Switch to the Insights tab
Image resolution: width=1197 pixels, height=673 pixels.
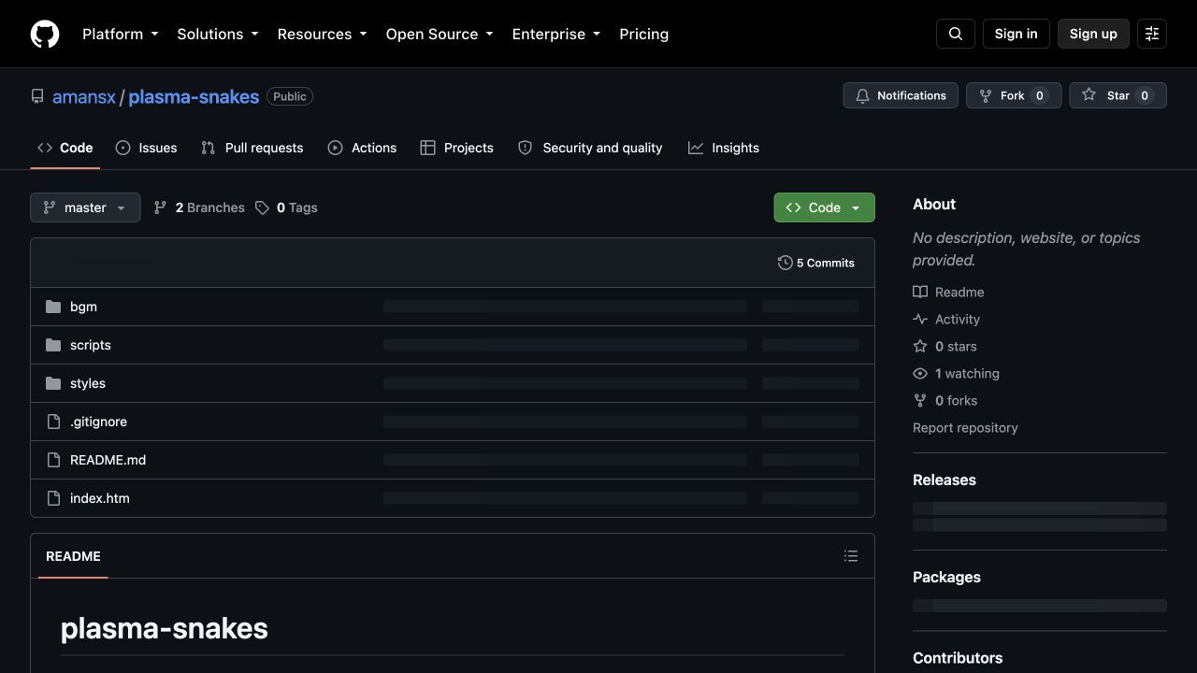tap(724, 148)
